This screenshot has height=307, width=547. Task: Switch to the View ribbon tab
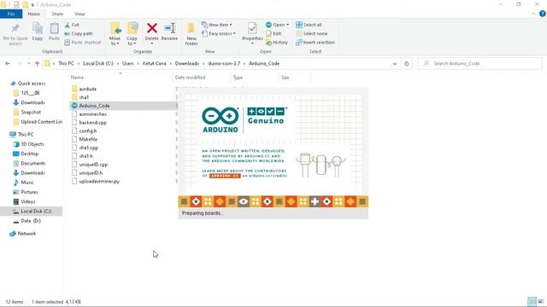(79, 14)
